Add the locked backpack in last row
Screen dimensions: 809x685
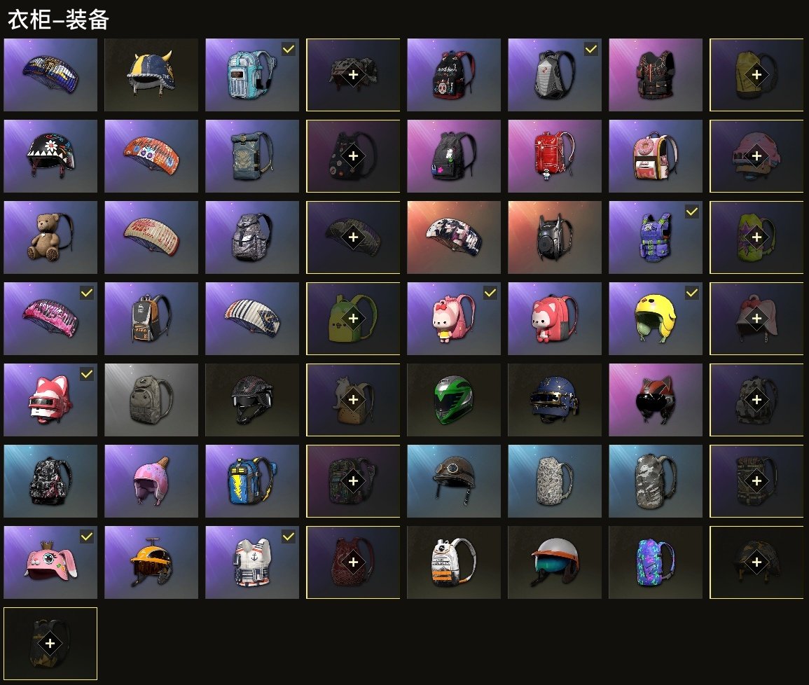point(50,643)
